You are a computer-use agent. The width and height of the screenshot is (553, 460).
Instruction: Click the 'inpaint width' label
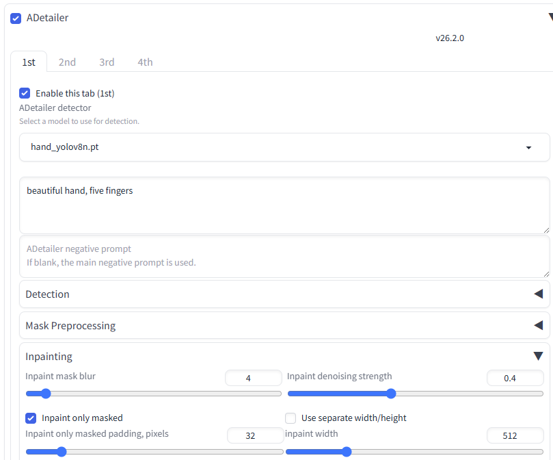point(312,434)
